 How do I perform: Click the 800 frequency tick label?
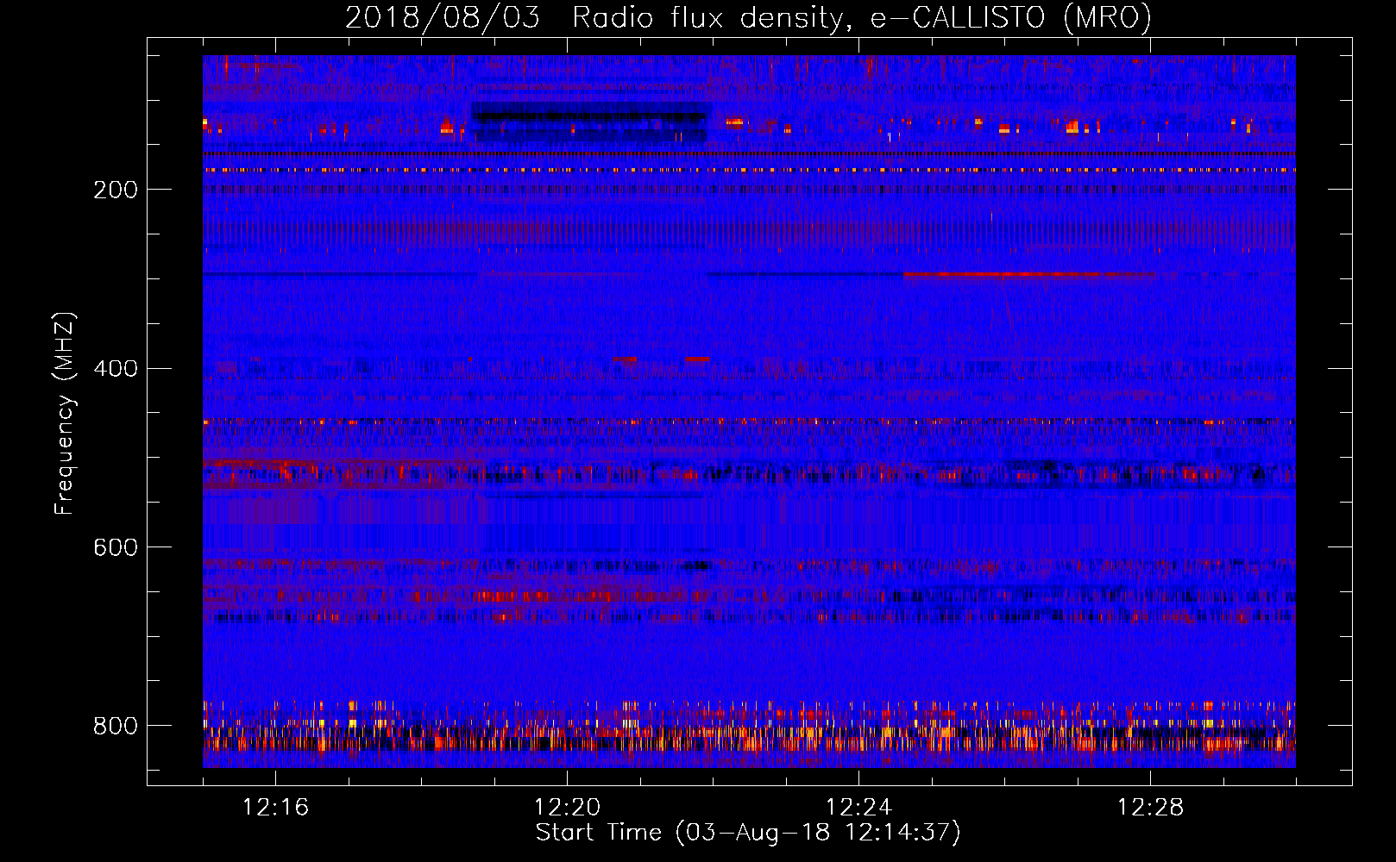(116, 726)
